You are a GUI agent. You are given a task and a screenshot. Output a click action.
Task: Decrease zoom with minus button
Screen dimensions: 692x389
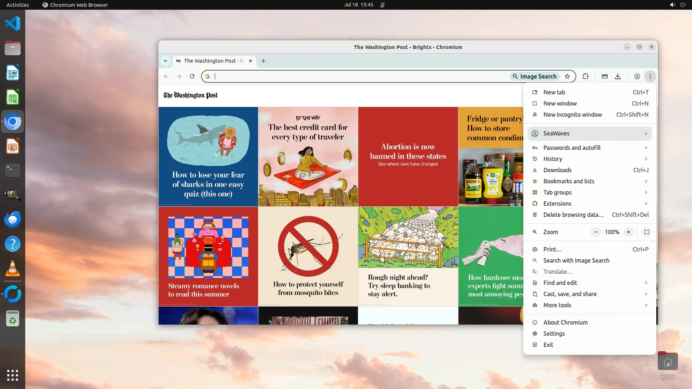pyautogui.click(x=596, y=232)
